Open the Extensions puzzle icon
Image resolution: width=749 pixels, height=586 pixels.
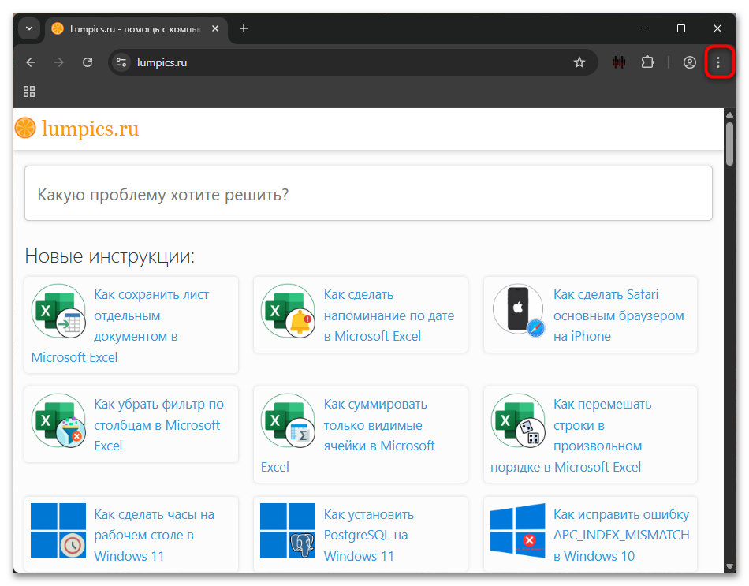click(647, 62)
